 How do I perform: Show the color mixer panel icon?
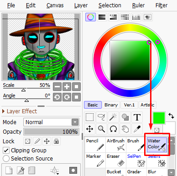[x=125, y=17]
